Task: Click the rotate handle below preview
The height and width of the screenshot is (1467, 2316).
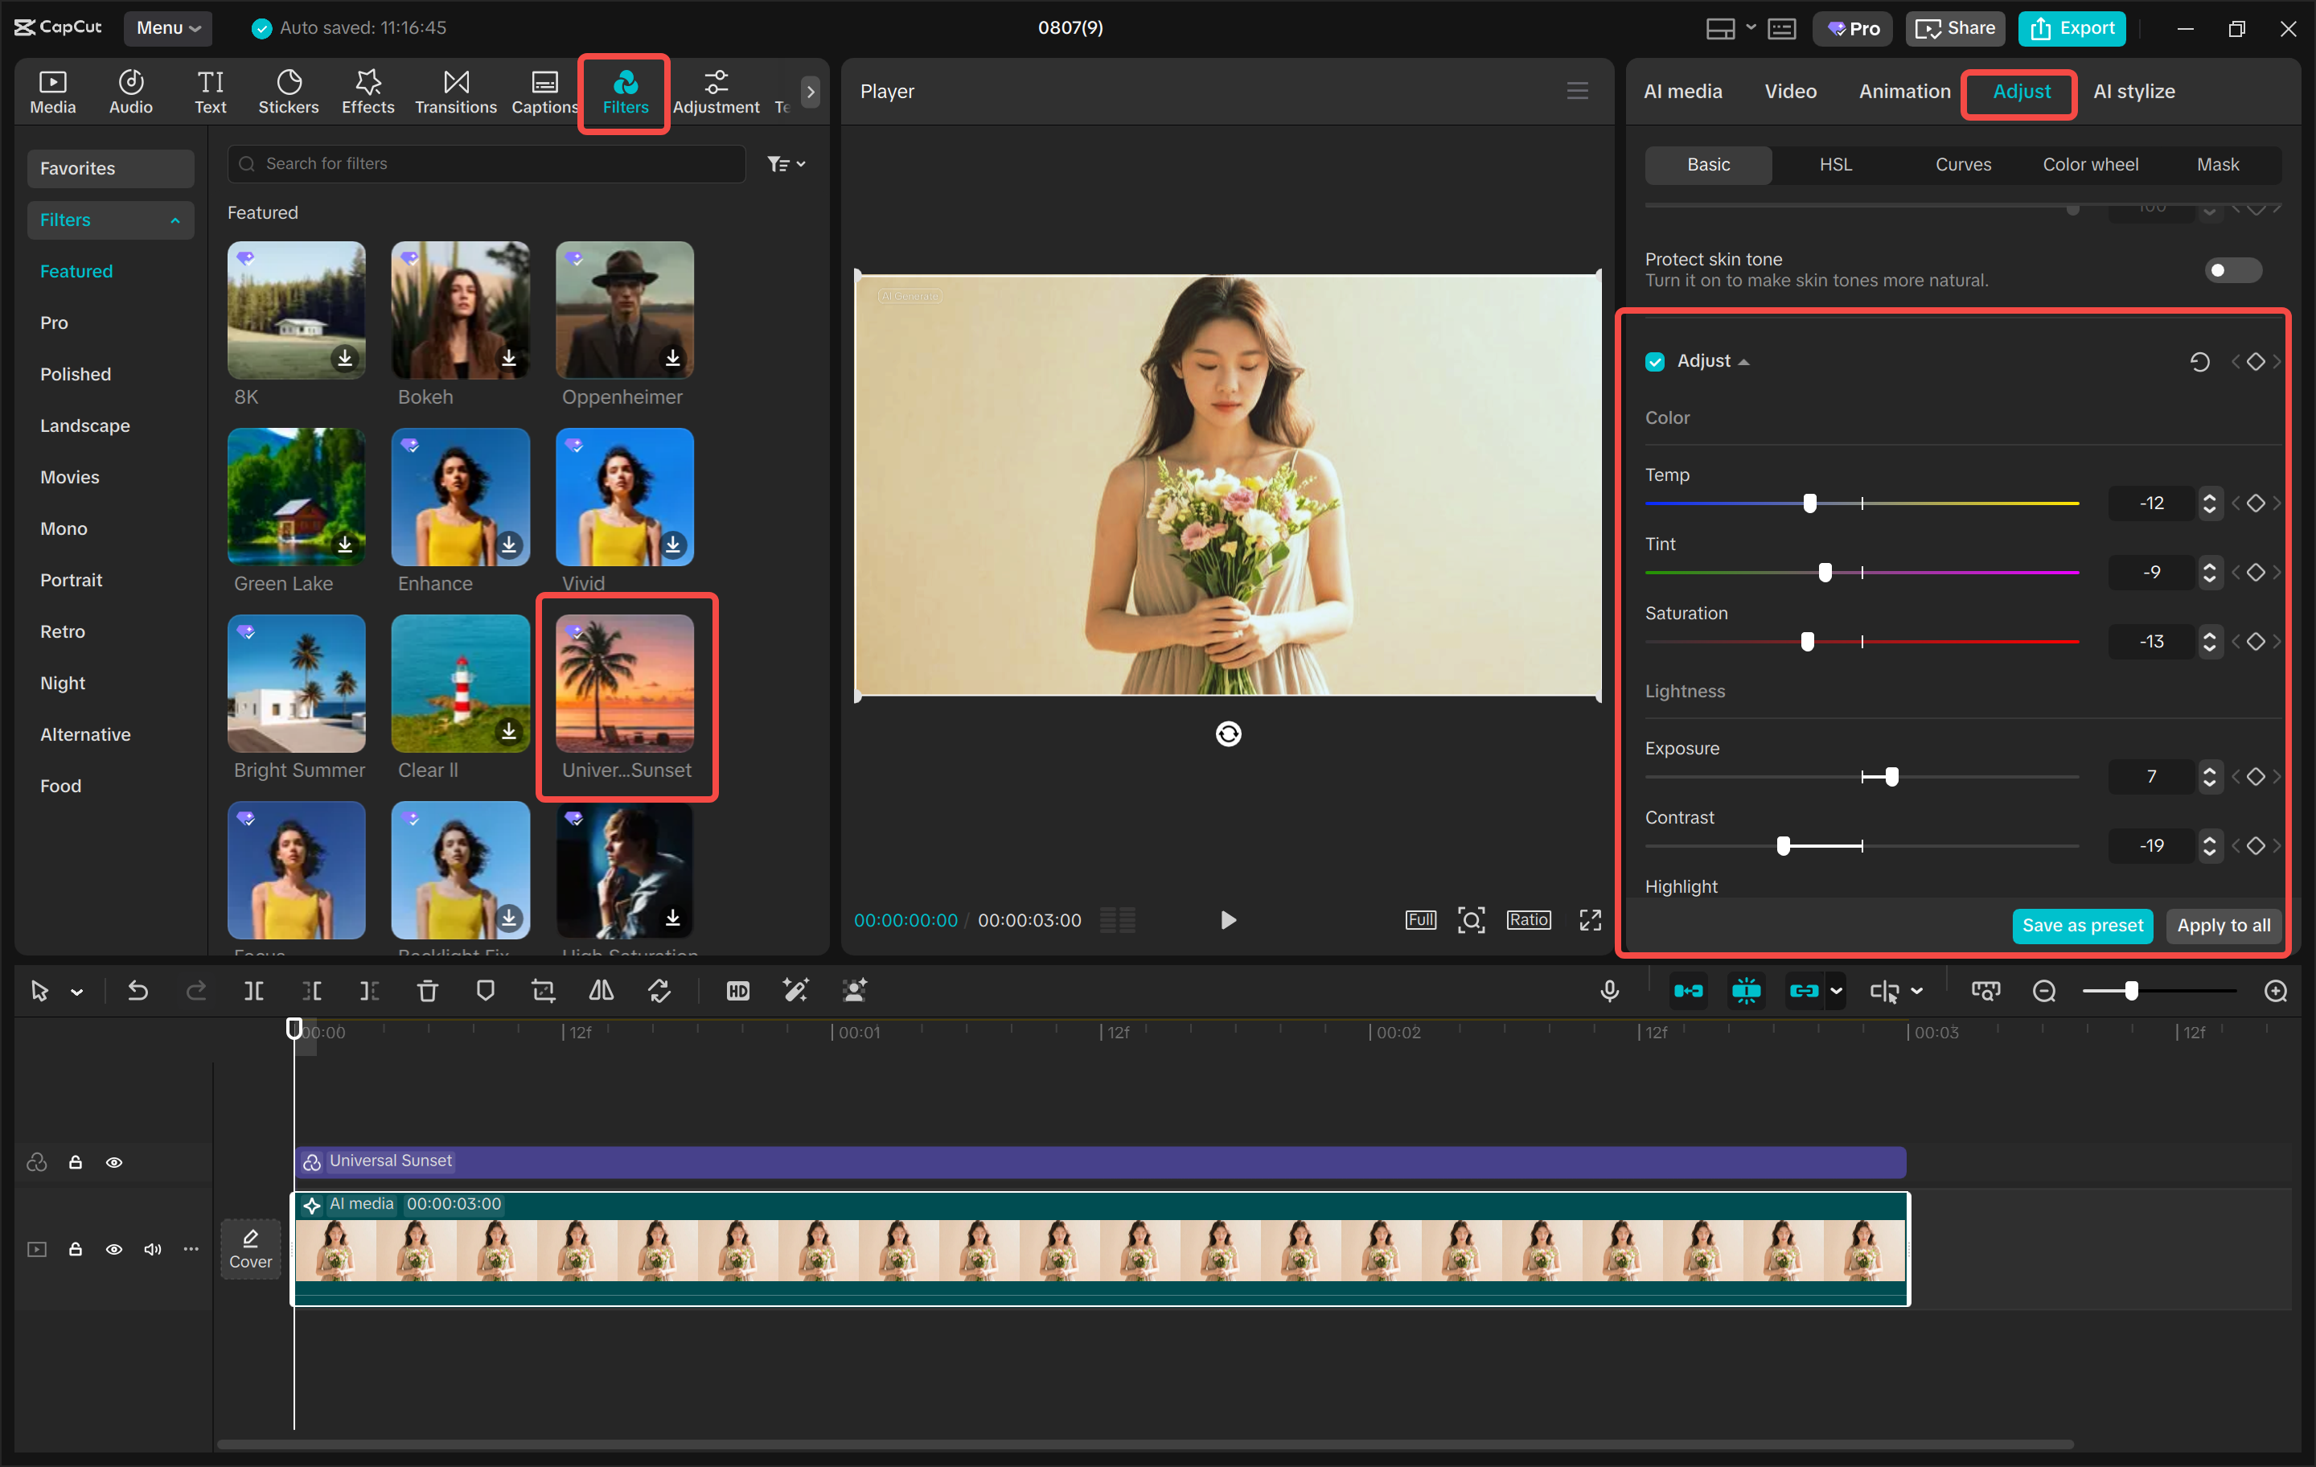Action: [x=1228, y=734]
